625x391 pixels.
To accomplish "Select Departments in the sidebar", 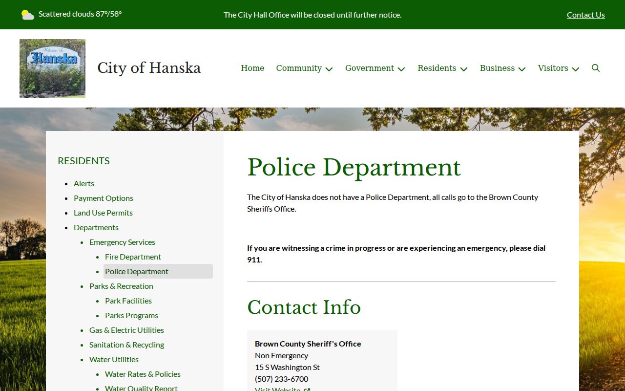I will (96, 227).
